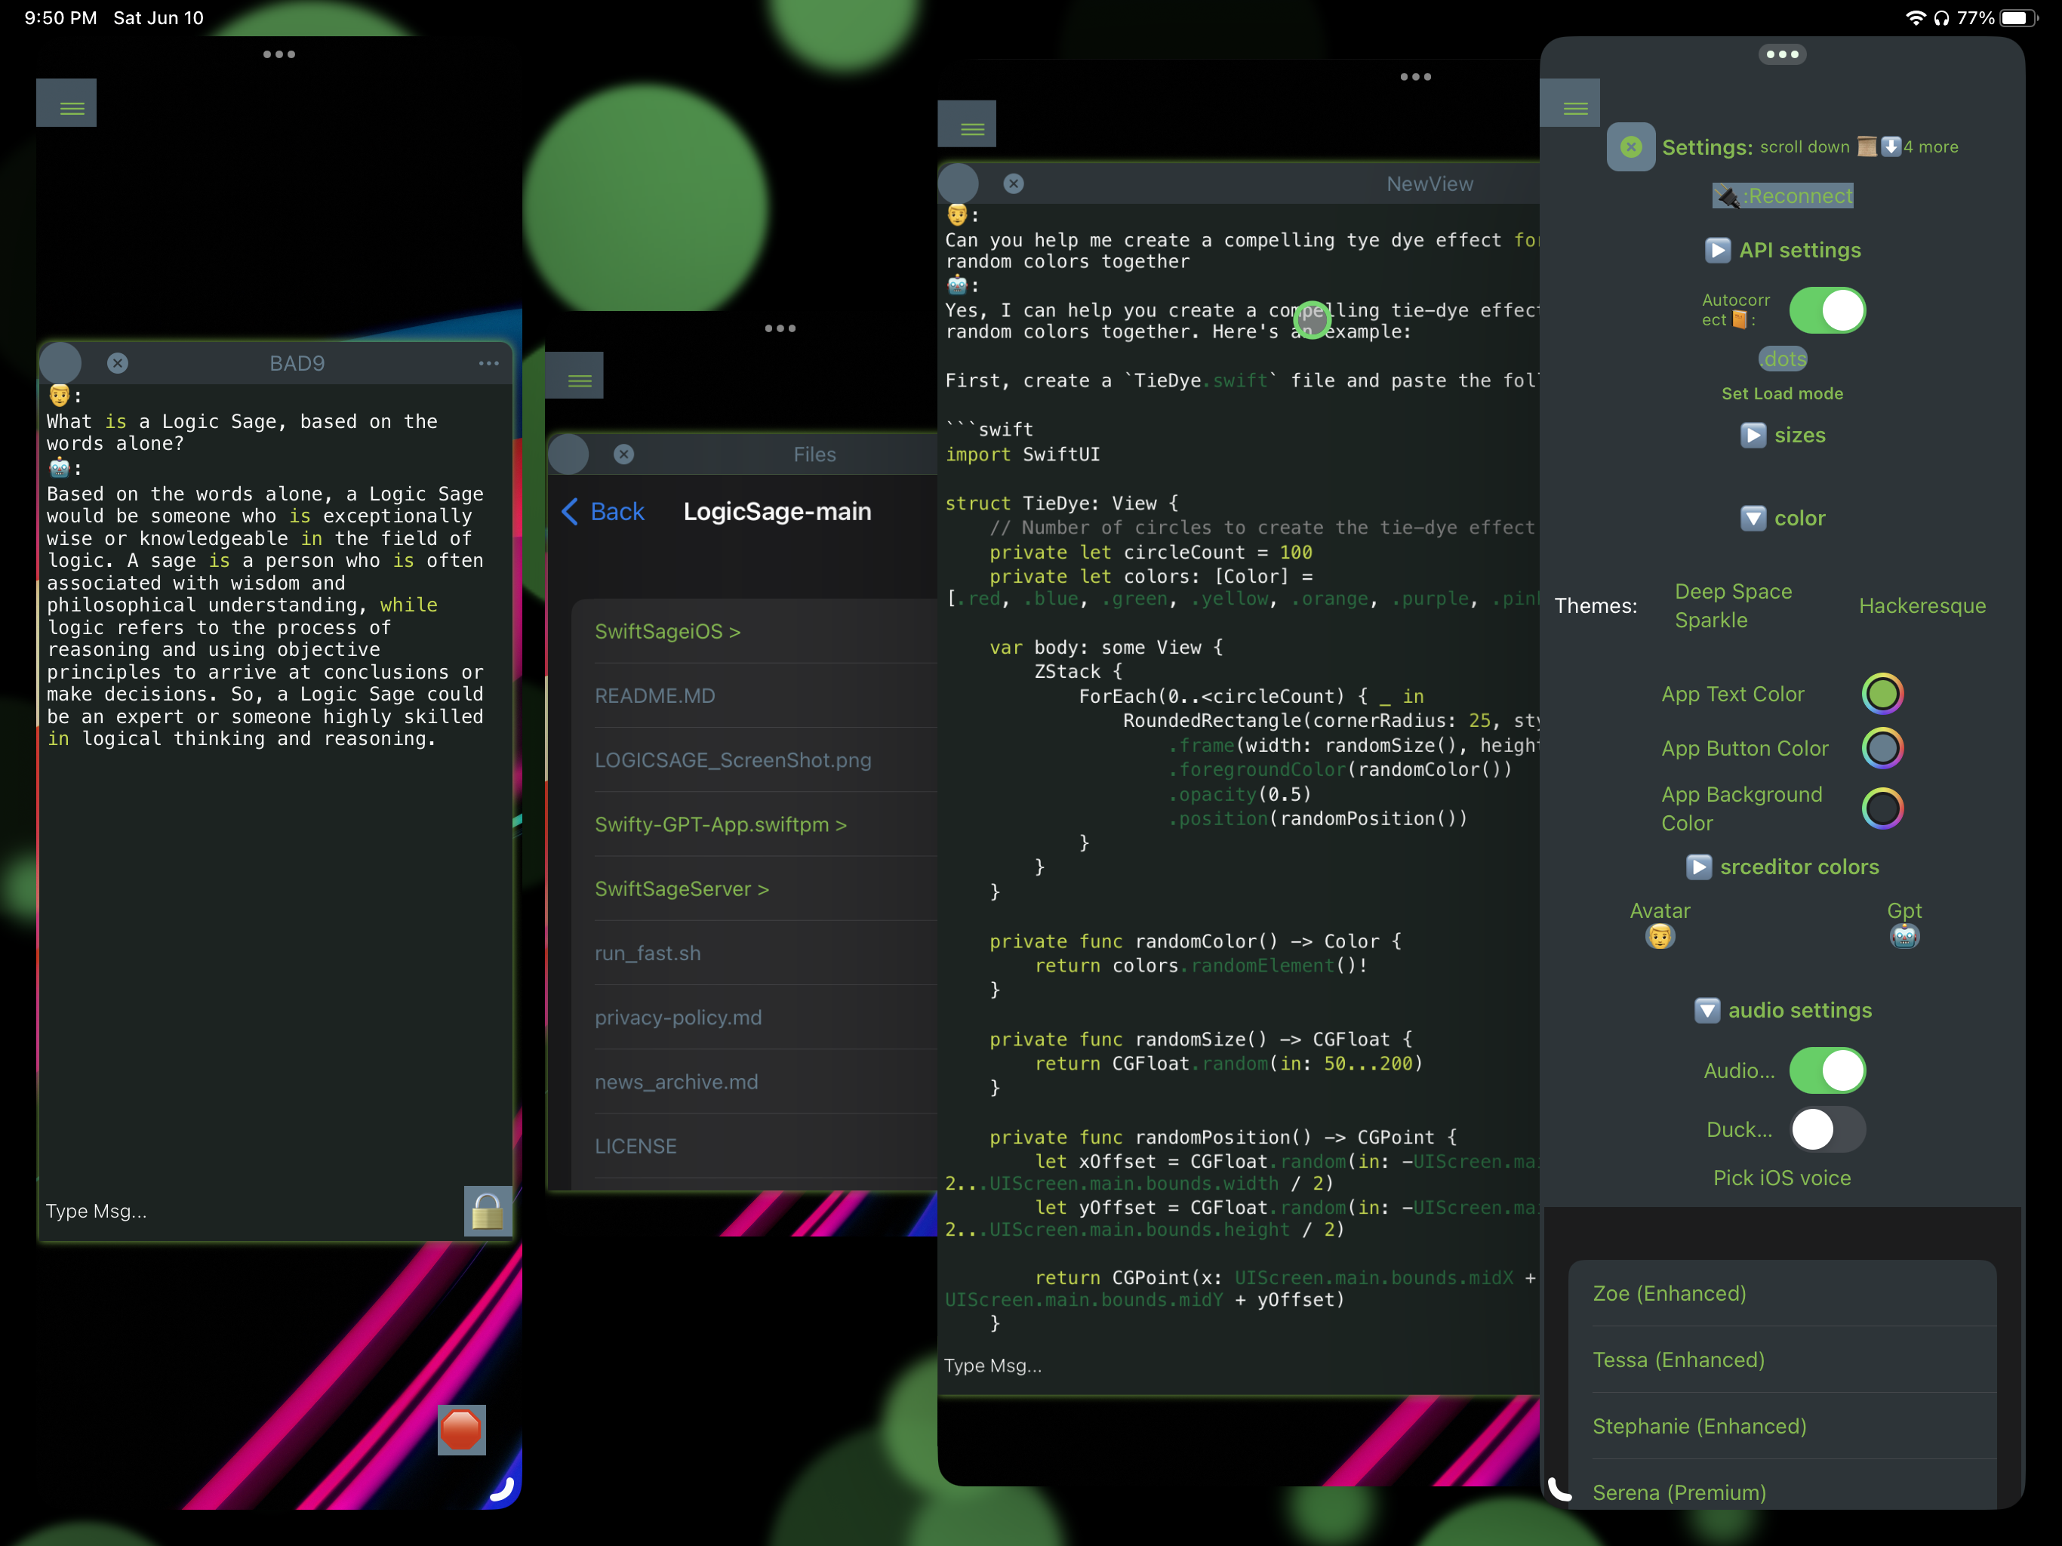The width and height of the screenshot is (2062, 1546).
Task: Open LOGICSAGE_ScreenShot.png file
Action: tap(733, 760)
